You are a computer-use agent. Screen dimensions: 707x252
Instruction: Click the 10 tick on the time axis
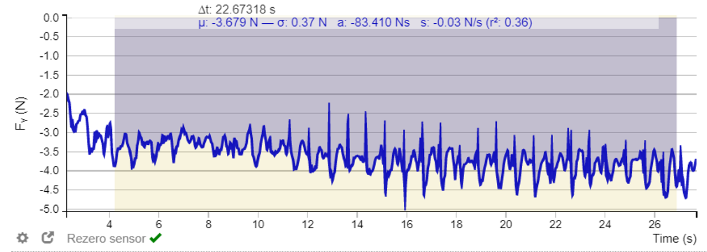pyautogui.click(x=258, y=224)
